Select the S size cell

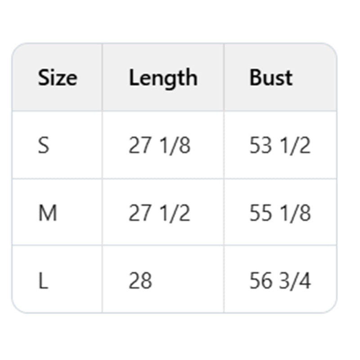44,145
